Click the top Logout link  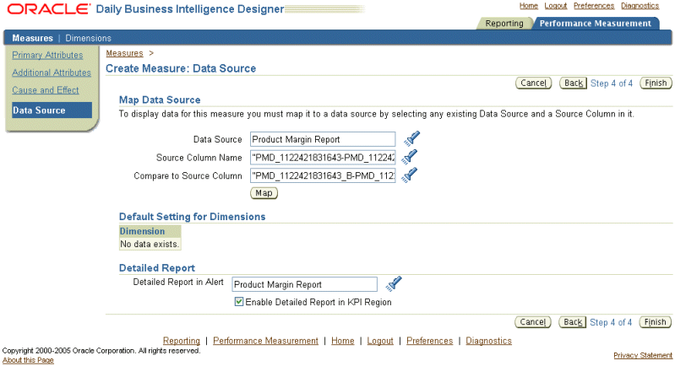(555, 6)
